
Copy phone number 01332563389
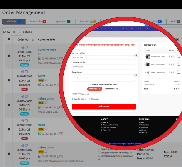tap(58, 133)
